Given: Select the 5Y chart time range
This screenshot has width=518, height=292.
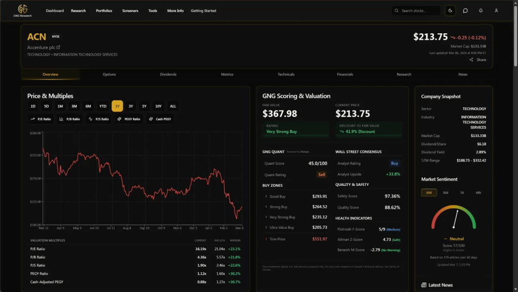Looking at the screenshot, I should point(144,106).
